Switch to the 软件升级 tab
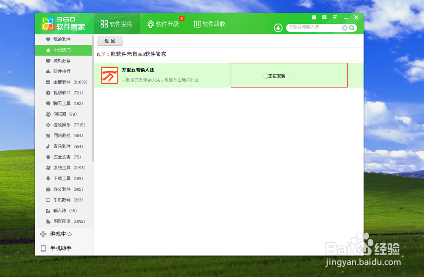Screen dimensions: 424x277 [x=163, y=24]
